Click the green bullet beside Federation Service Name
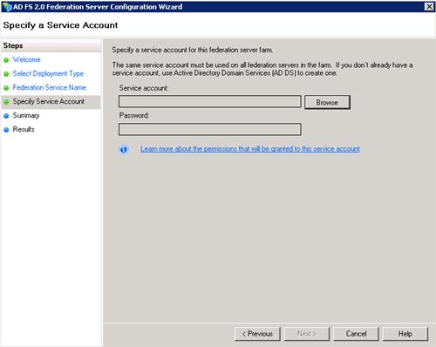 coord(6,88)
